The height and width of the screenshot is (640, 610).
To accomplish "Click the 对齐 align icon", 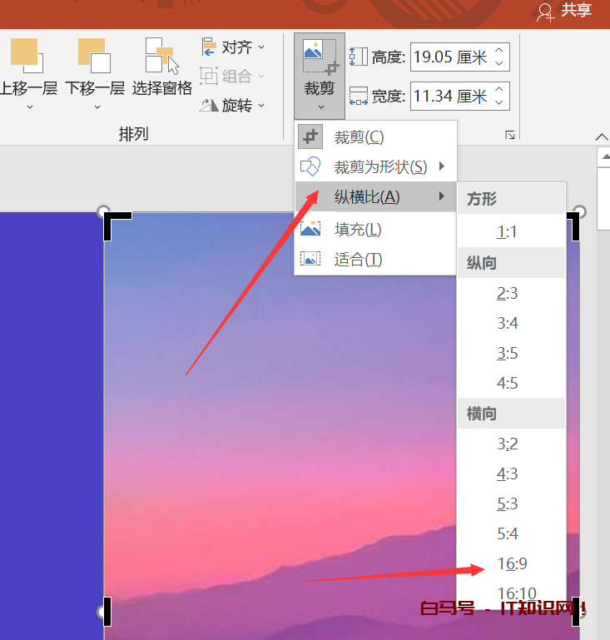I will click(x=209, y=47).
